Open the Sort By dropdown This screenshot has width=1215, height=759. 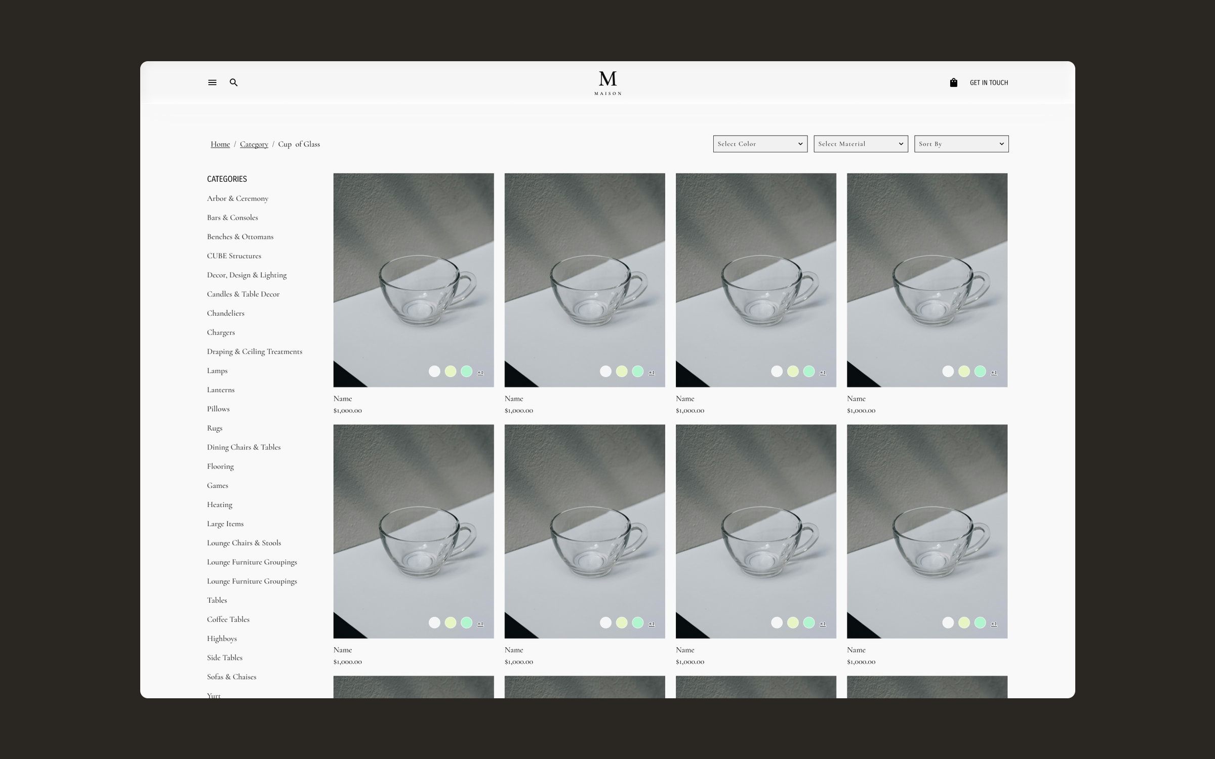click(961, 144)
